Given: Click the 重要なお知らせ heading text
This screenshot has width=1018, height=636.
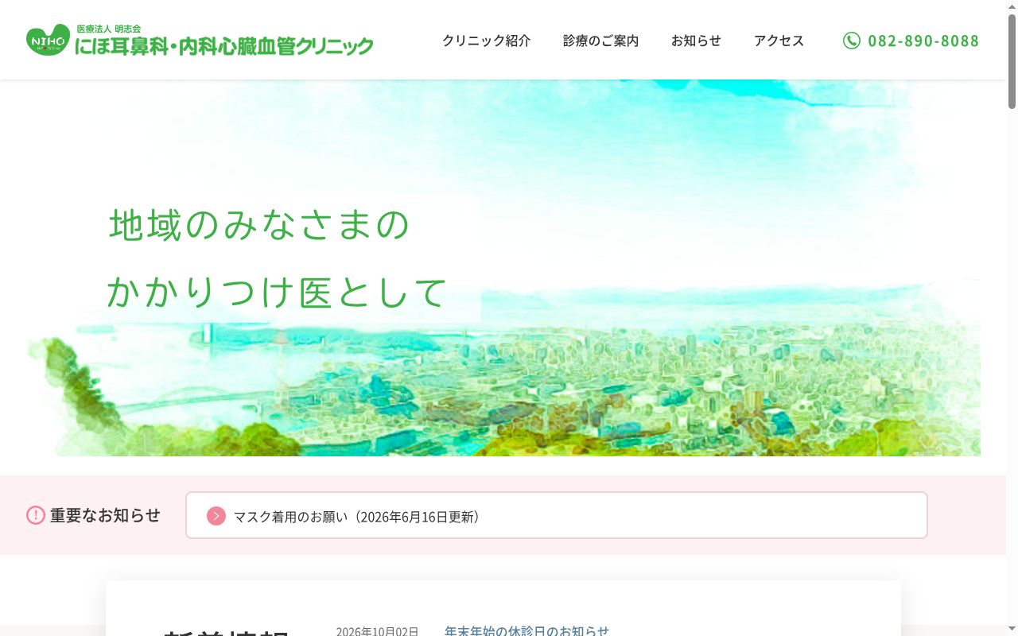Looking at the screenshot, I should (x=105, y=515).
